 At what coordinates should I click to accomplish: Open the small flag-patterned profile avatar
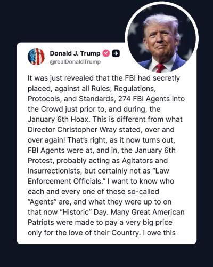pos(36,57)
